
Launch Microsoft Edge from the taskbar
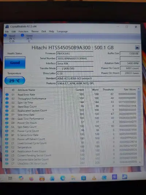[x=63, y=178]
